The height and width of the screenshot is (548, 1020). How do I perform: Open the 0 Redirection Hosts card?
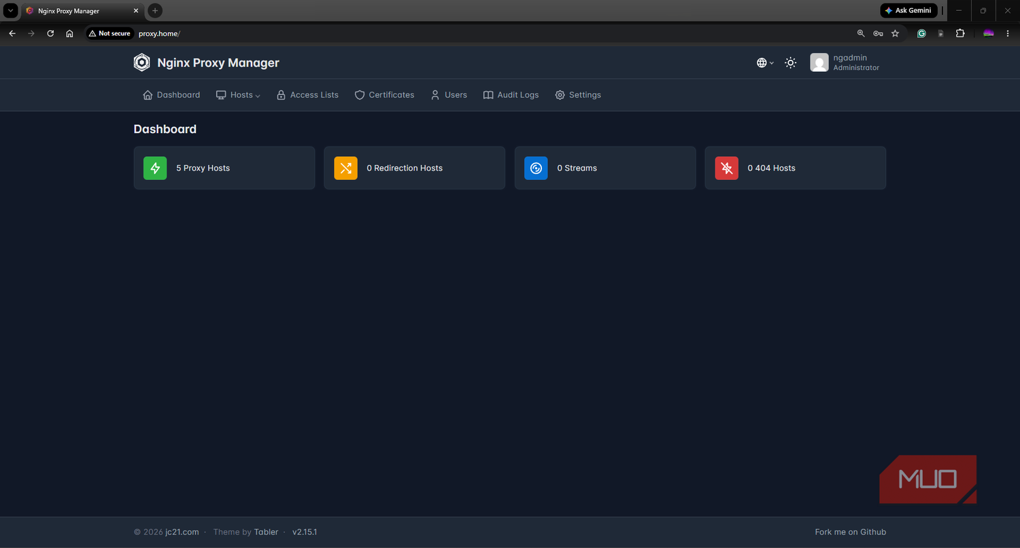pos(415,168)
